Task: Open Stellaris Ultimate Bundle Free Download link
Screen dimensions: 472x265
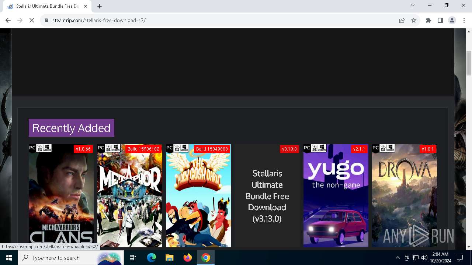Action: [267, 196]
